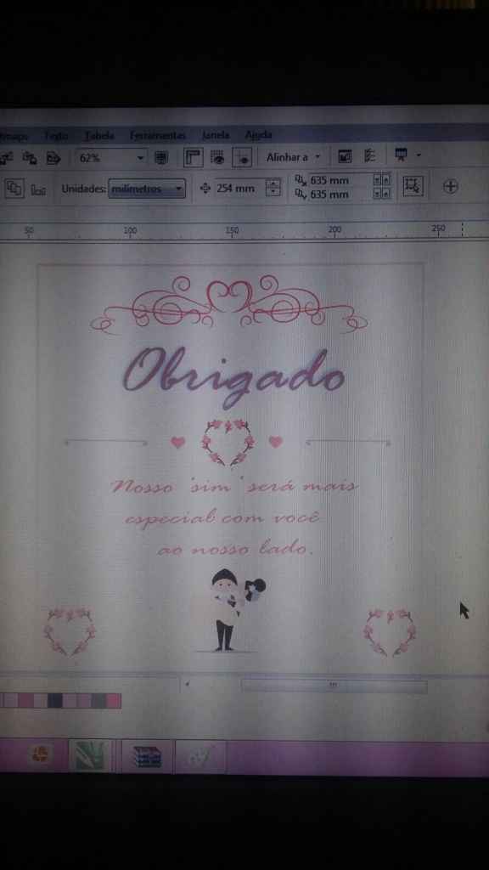This screenshot has height=870, width=489.
Task: Click the full-screen preview icon beside zoom
Action: point(161,157)
